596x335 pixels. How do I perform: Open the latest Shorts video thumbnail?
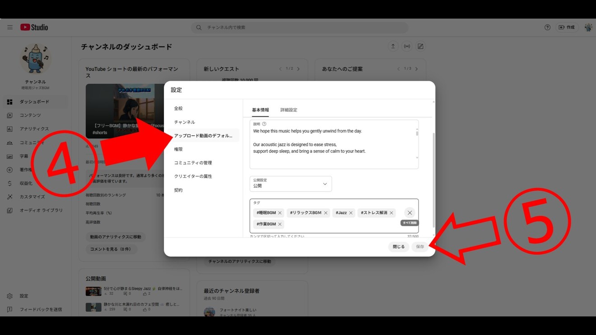pyautogui.click(x=125, y=111)
